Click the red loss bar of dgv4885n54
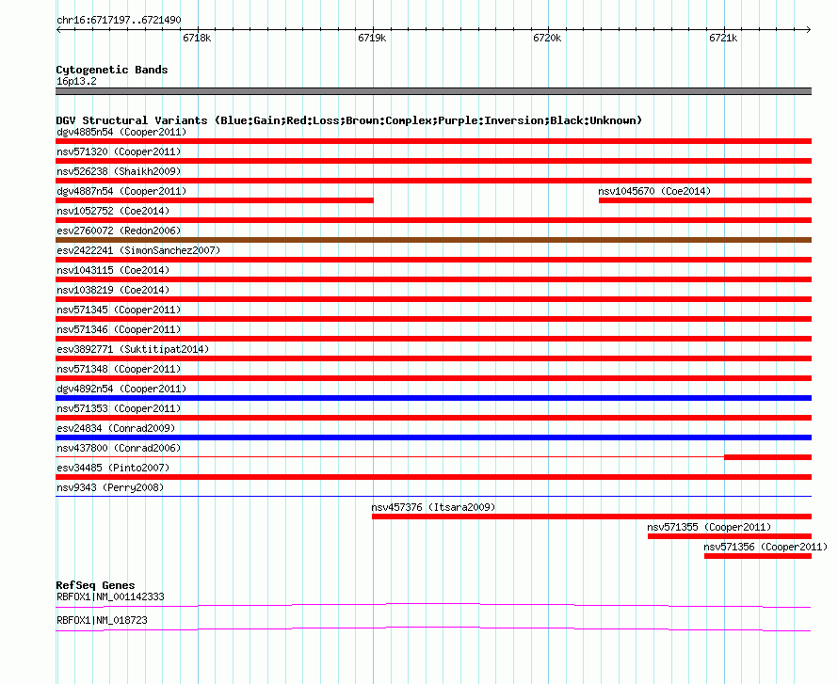 tap(433, 141)
